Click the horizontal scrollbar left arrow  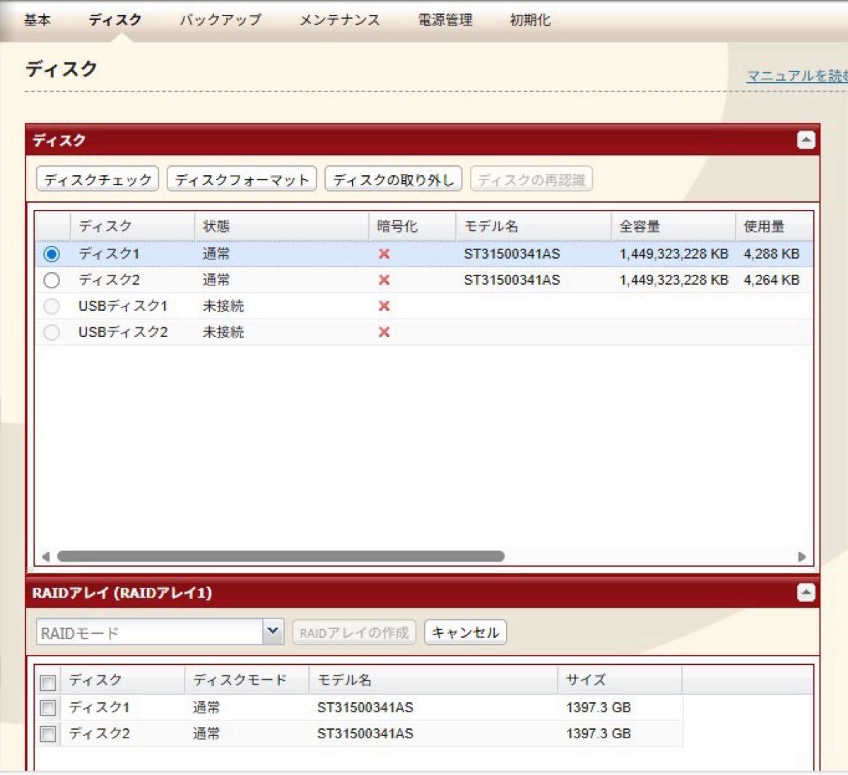coord(46,556)
